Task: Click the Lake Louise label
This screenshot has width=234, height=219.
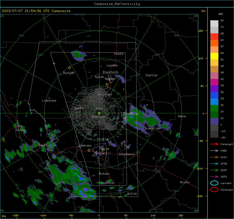Action: [x=20, y=128]
